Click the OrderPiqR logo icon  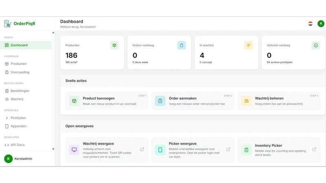coord(8,24)
